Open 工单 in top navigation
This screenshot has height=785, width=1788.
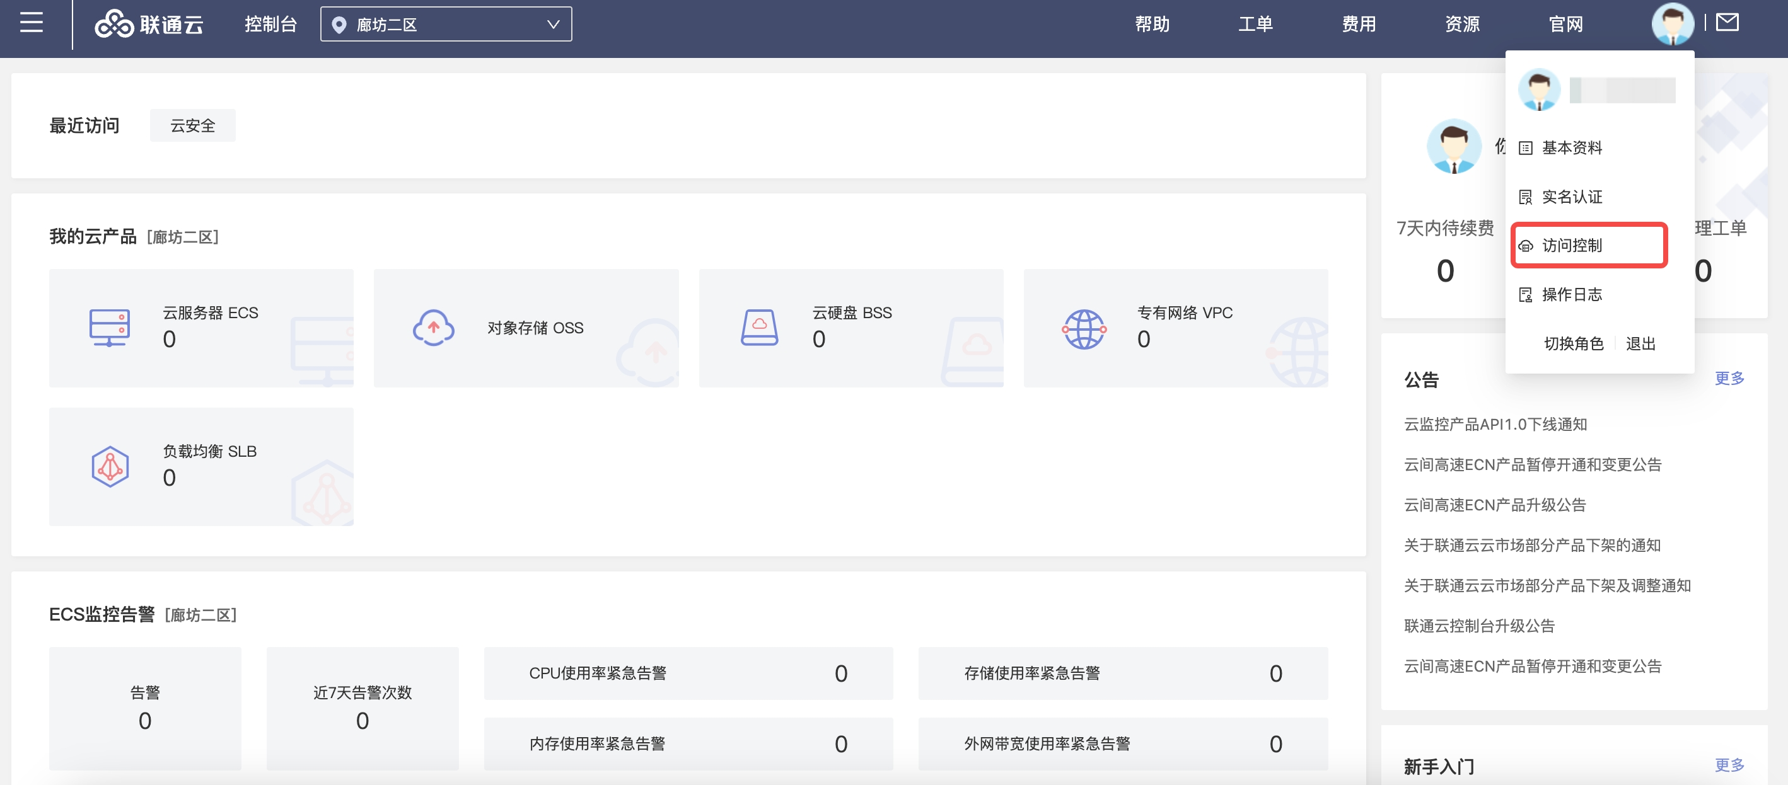point(1255,25)
